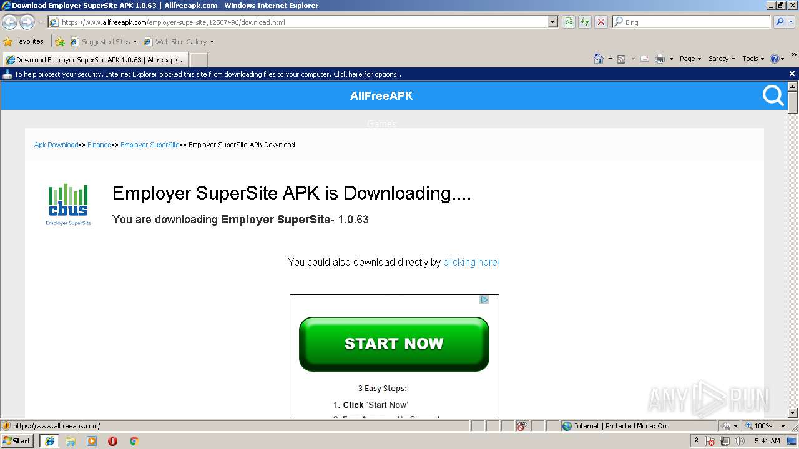Click the red Opera taskbar icon
Viewport: 799px width, 449px height.
pos(112,441)
